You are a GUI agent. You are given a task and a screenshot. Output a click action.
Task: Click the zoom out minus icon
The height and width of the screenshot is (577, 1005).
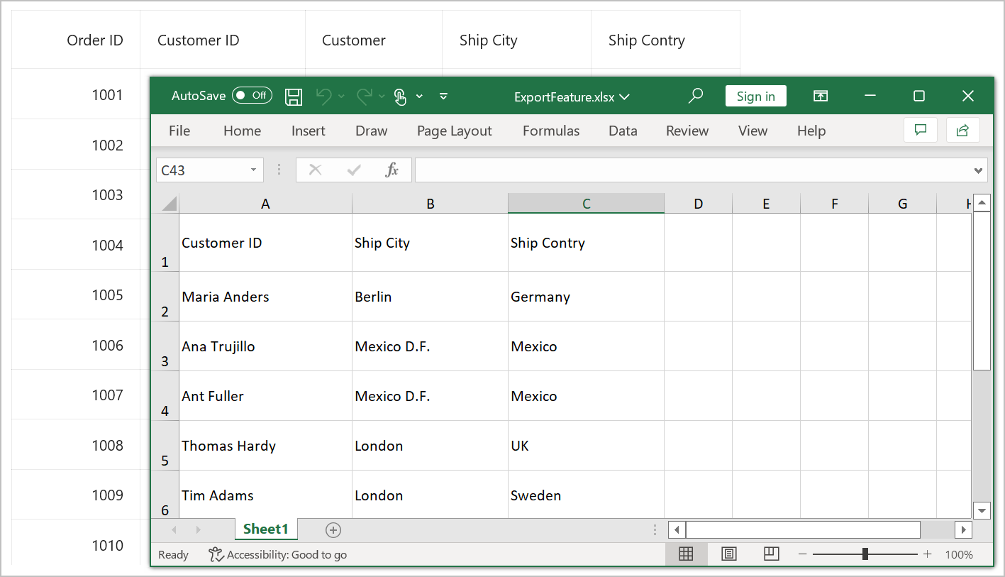point(802,554)
